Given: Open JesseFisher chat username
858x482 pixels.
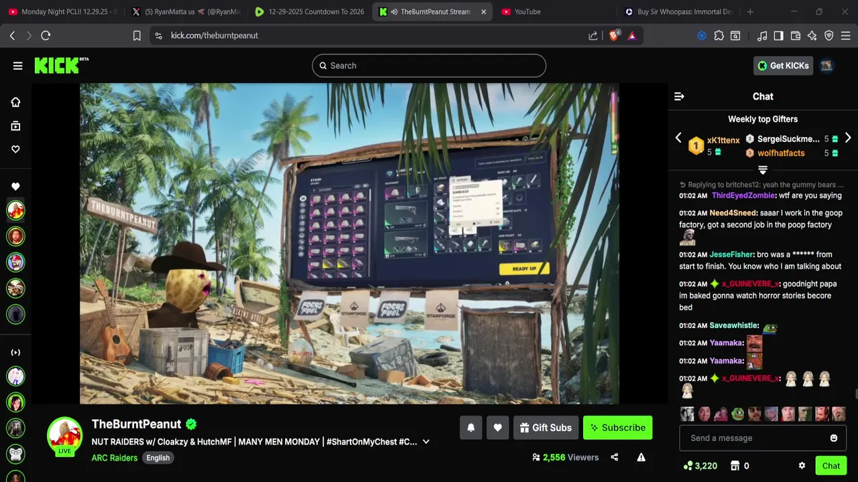Looking at the screenshot, I should point(731,254).
